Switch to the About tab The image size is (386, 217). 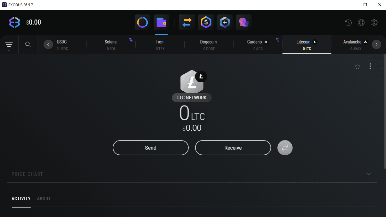44,199
